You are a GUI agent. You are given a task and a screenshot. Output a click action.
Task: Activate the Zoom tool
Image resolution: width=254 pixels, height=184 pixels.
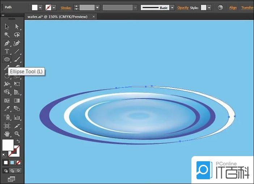(x=17, y=134)
